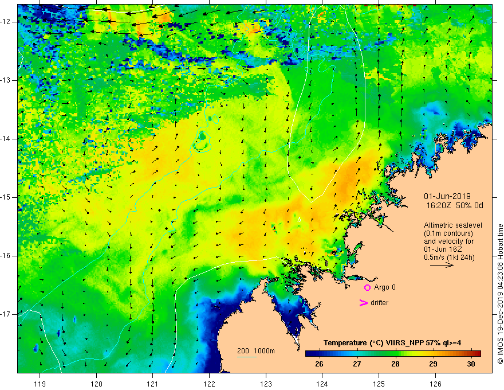
Task: Click the '200 1000m' depth contour label
Action: tap(256, 351)
